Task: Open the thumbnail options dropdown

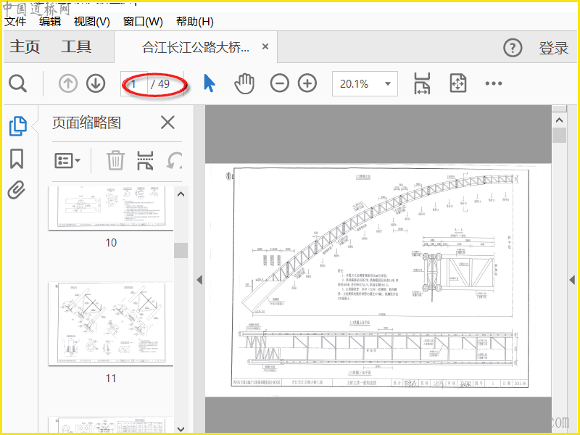Action: pyautogui.click(x=67, y=160)
